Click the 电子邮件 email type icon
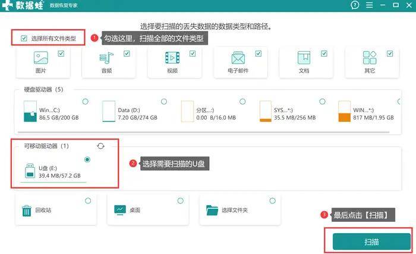The width and height of the screenshot is (416, 254). click(238, 58)
